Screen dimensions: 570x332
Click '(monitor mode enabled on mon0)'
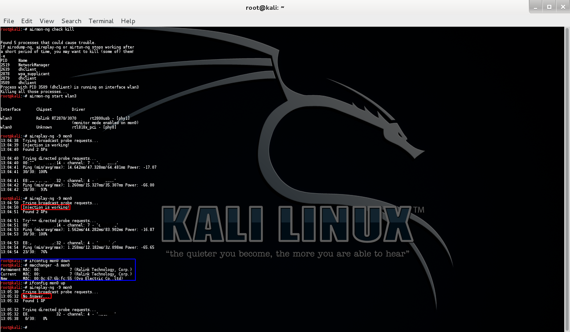105,123
